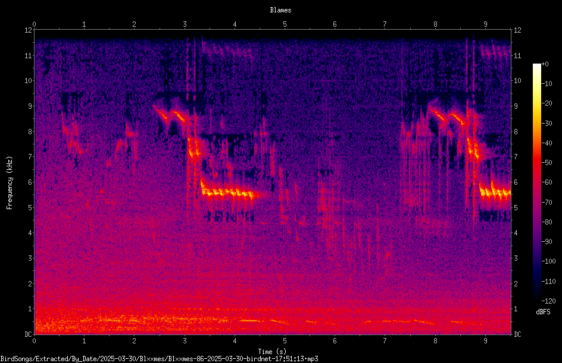Screen dimensions: 562x363
Task: Click the "-30" value on the dBFS scale
Action: point(547,124)
